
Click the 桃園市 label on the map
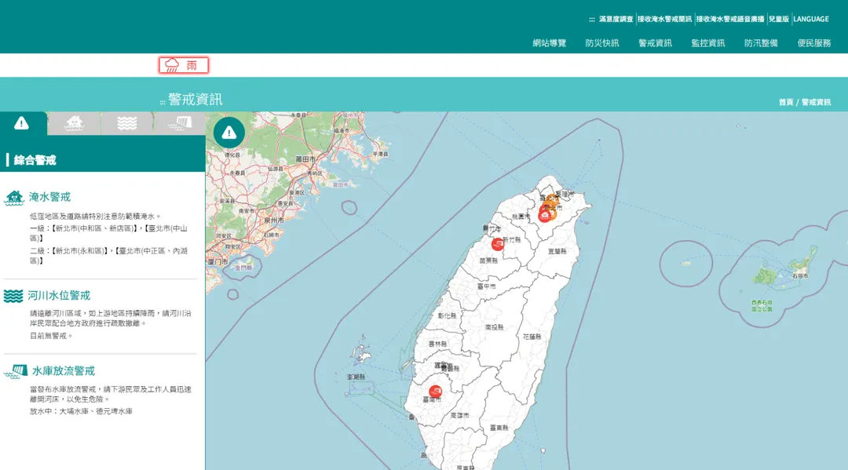[x=521, y=217]
